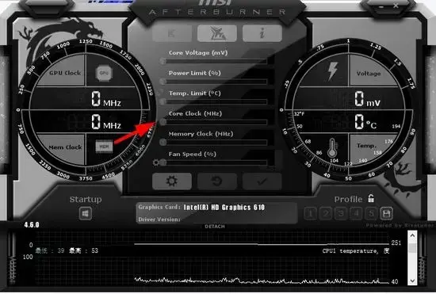Click the profile lock icon

[371, 198]
